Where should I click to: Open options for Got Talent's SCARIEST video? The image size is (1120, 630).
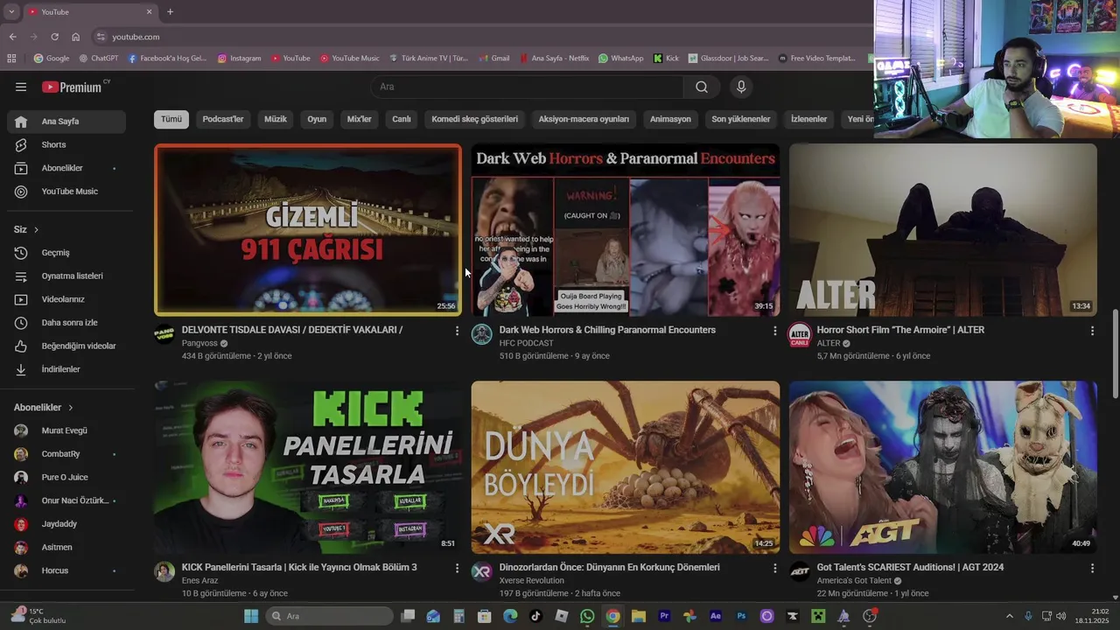[x=1092, y=568]
